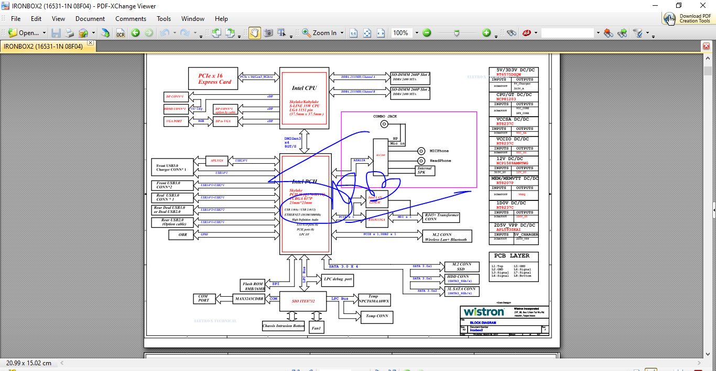
Task: Click the Open… toolbar button
Action: point(24,33)
